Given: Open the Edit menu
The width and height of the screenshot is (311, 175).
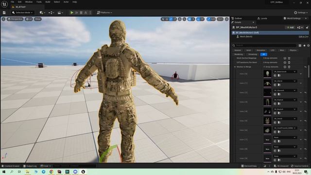Looking at the screenshot, I should [x=19, y=2].
